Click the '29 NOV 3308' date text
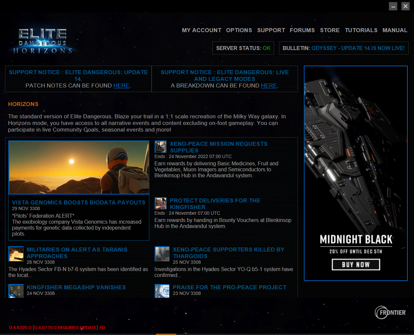Viewport: 414px width, 335px height. pyautogui.click(x=26, y=208)
